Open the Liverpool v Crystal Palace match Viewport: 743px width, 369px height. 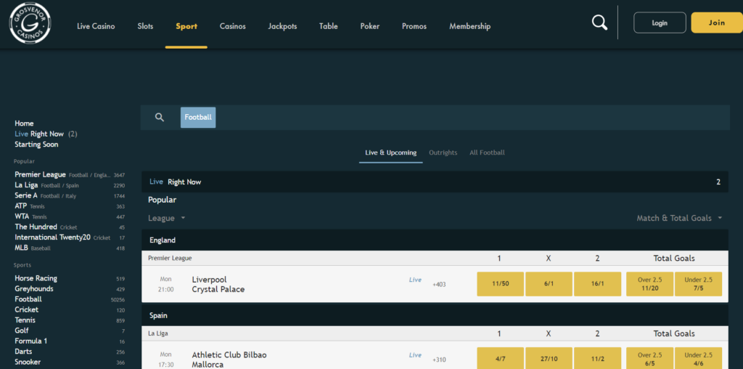(x=218, y=285)
